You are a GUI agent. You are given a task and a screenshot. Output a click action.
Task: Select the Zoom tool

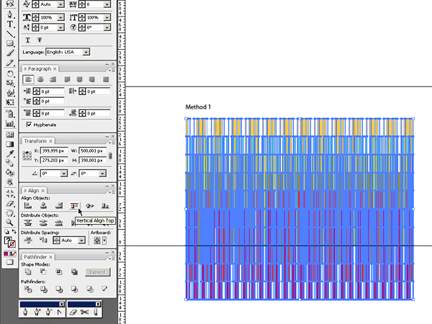(10, 222)
